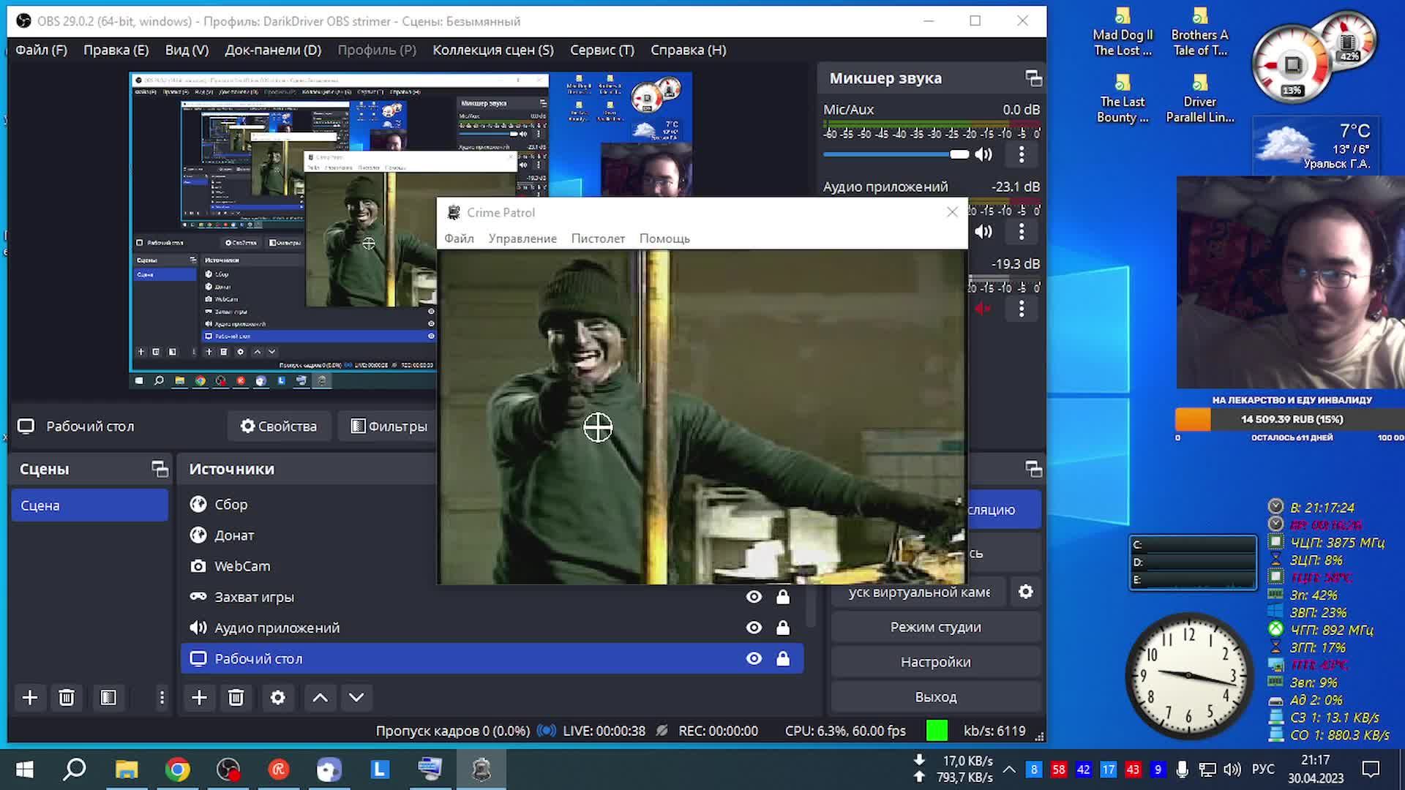Viewport: 1405px width, 790px height.
Task: Unlock the Аудио приложений source
Action: (783, 628)
